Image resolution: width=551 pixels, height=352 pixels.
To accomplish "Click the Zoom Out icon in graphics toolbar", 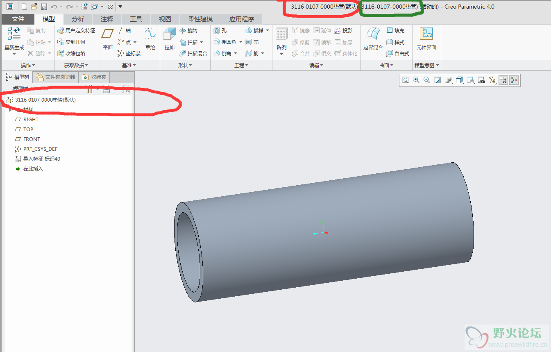I will [427, 80].
